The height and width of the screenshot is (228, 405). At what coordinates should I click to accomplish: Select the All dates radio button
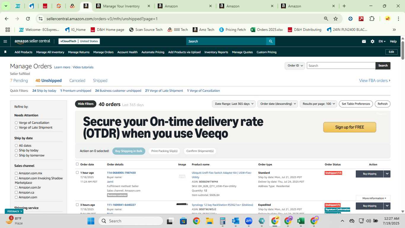coord(16,145)
